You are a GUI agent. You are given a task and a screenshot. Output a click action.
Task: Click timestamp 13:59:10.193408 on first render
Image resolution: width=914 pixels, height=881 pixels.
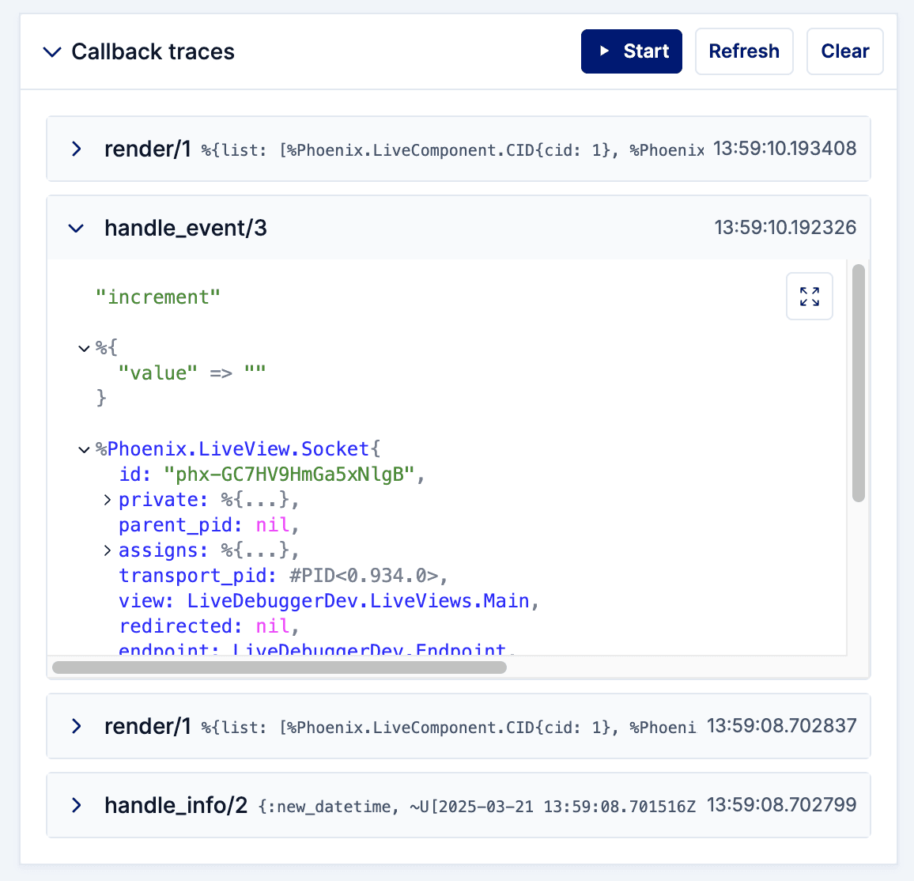(784, 149)
